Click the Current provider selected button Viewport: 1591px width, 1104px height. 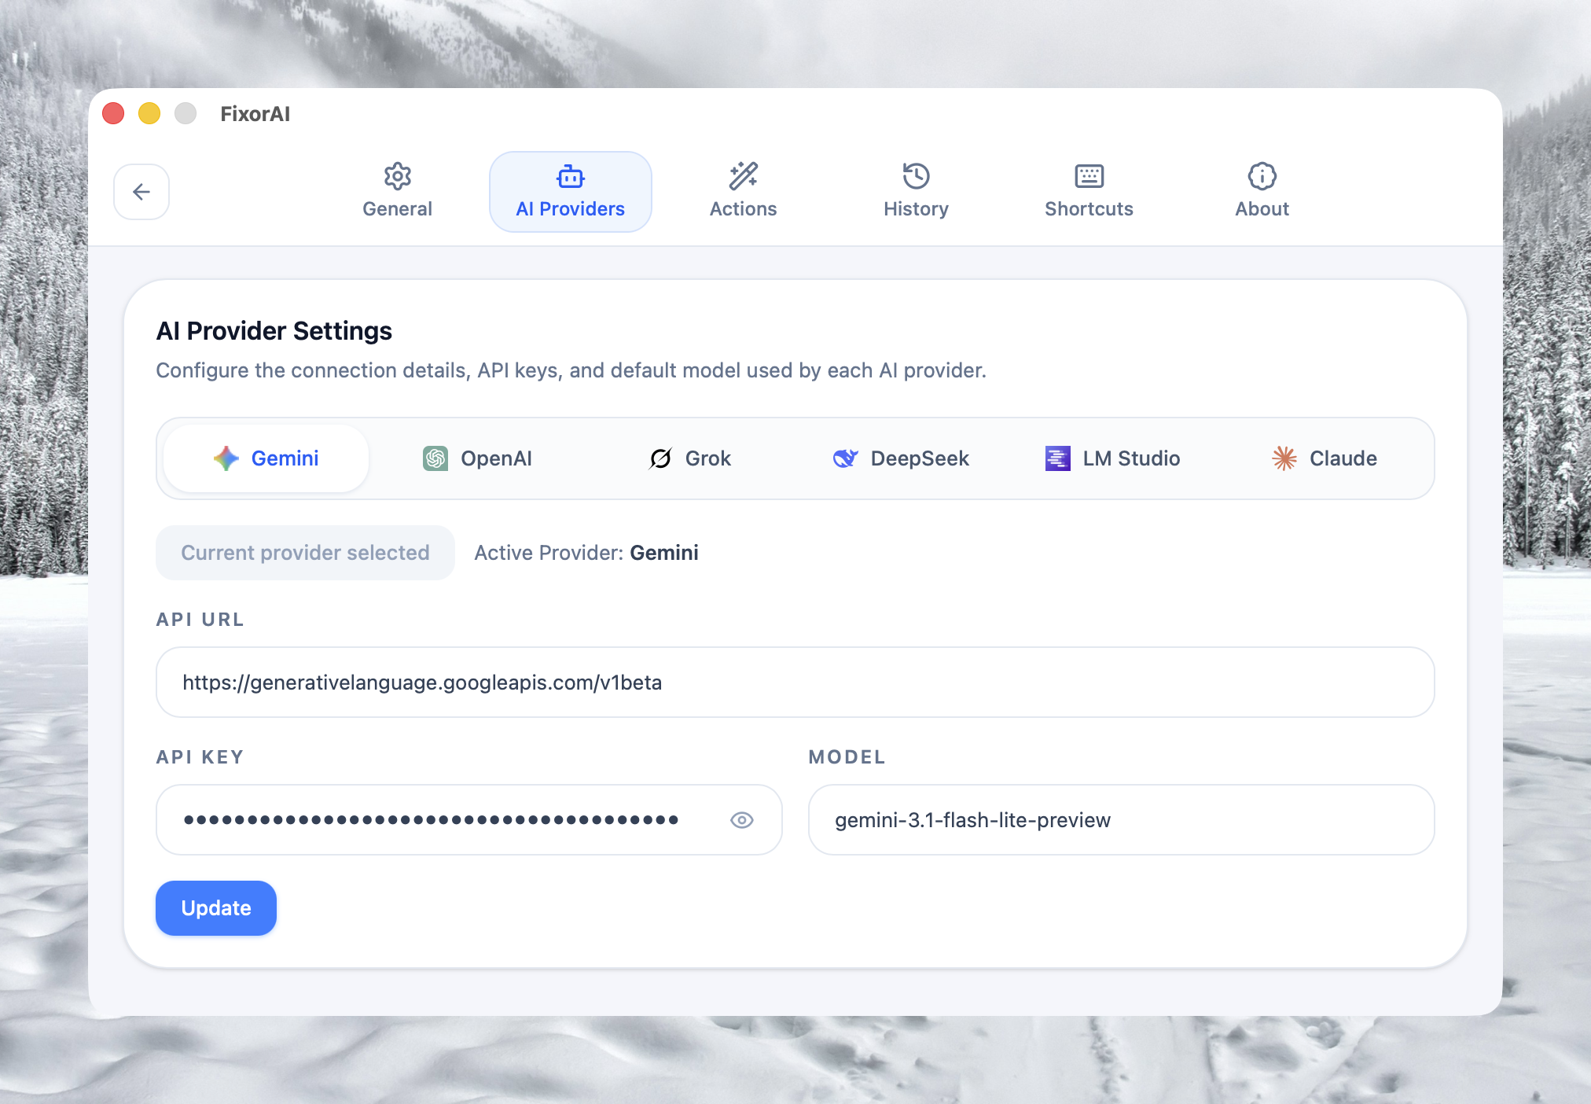point(305,553)
